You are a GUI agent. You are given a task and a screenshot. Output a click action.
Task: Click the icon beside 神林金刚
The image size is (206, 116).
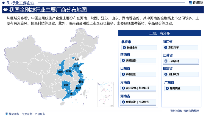[124, 48]
